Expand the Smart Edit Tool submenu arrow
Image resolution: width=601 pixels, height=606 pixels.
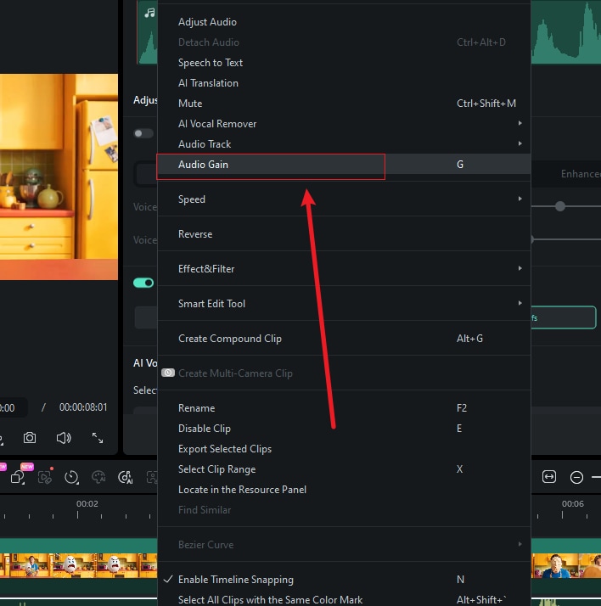pos(520,303)
